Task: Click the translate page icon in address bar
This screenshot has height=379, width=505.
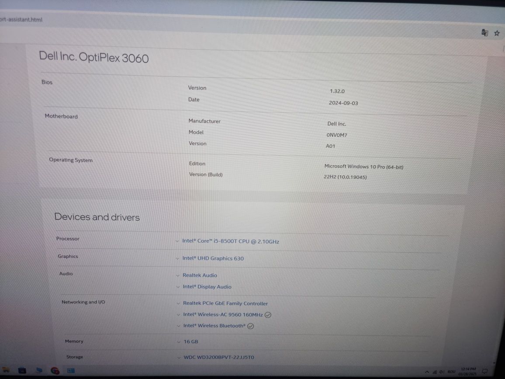Action: tap(484, 32)
